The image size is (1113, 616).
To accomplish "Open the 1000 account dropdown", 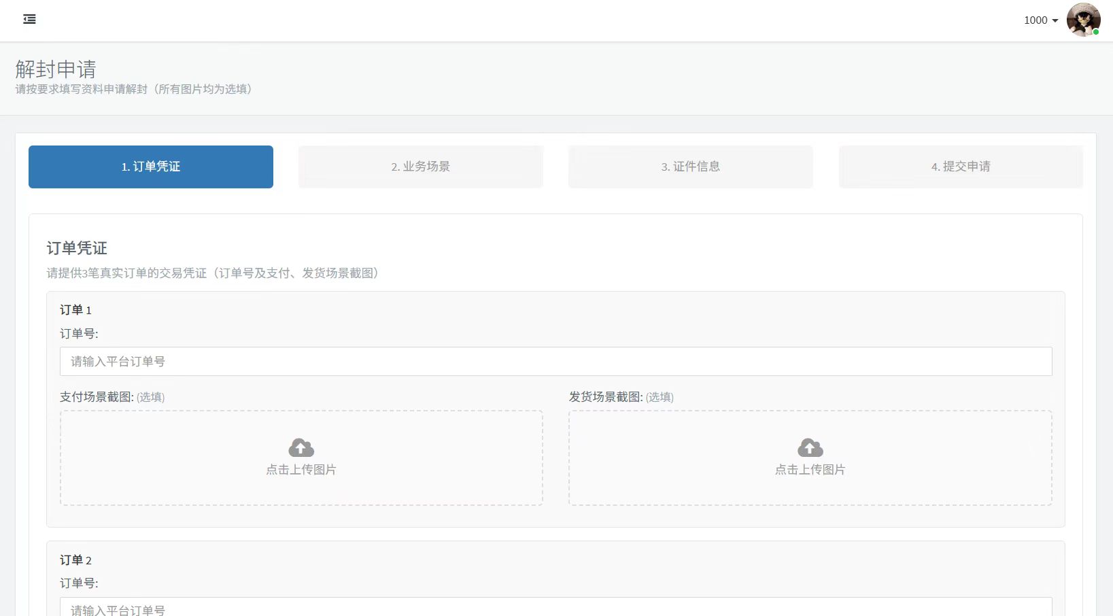I will click(x=1040, y=20).
